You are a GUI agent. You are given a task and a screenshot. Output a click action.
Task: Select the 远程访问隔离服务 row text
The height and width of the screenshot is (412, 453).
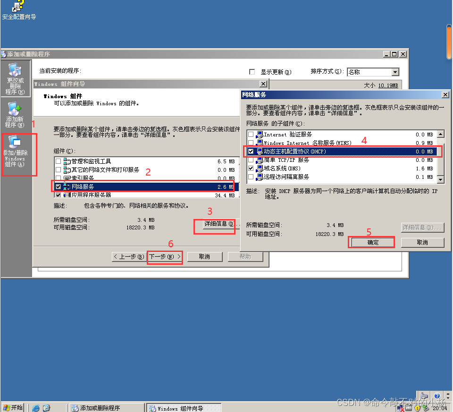tap(286, 177)
